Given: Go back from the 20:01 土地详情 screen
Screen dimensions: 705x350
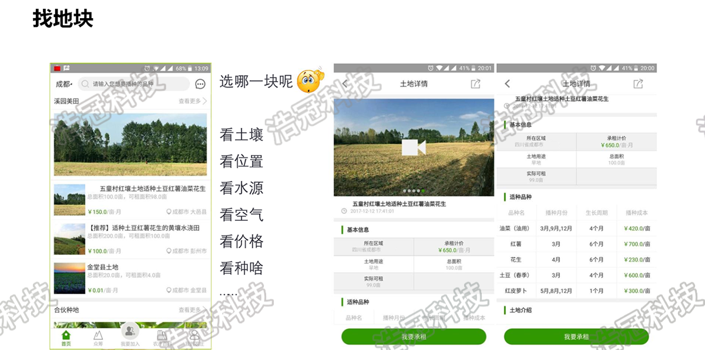Looking at the screenshot, I should coord(345,84).
